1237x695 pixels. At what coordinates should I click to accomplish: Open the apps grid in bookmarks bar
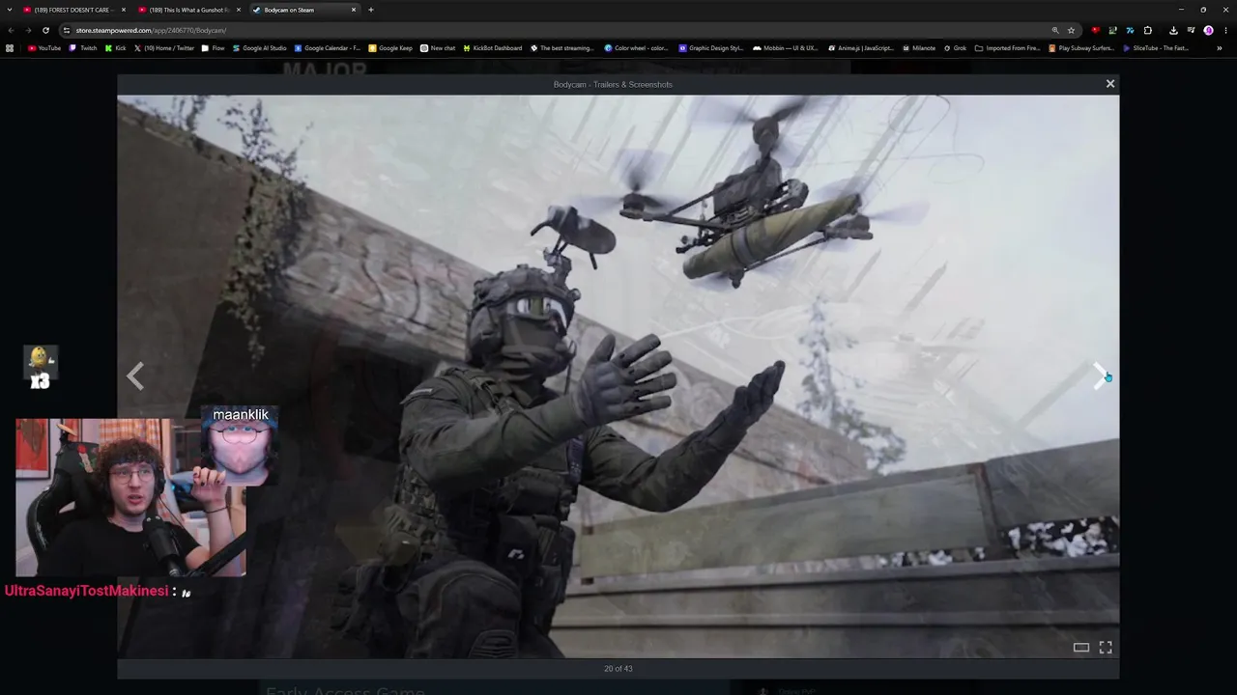click(10, 48)
